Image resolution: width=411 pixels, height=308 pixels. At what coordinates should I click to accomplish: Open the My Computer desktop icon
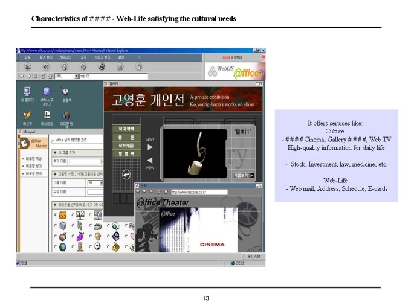[x=27, y=94]
